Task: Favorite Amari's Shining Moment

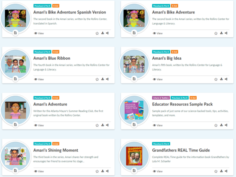Action: tap(97, 171)
